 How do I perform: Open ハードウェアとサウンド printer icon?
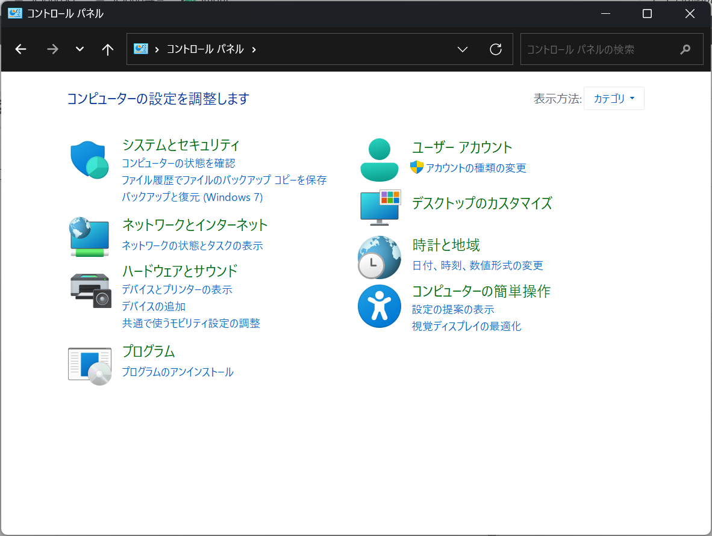point(89,291)
